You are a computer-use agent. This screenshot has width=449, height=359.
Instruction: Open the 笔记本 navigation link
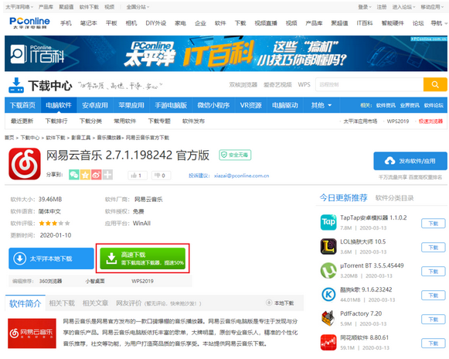[x=88, y=23]
